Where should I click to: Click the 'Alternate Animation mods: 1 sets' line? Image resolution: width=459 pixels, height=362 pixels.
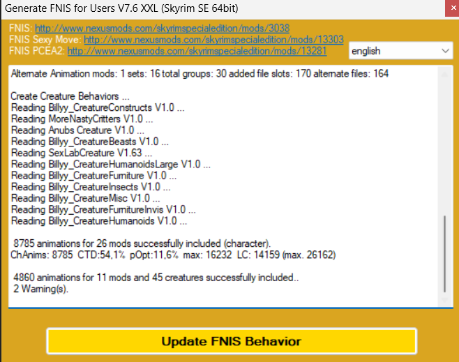point(200,73)
